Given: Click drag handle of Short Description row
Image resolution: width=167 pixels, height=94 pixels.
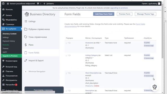Looking at the screenshot, I should pos(66,73).
